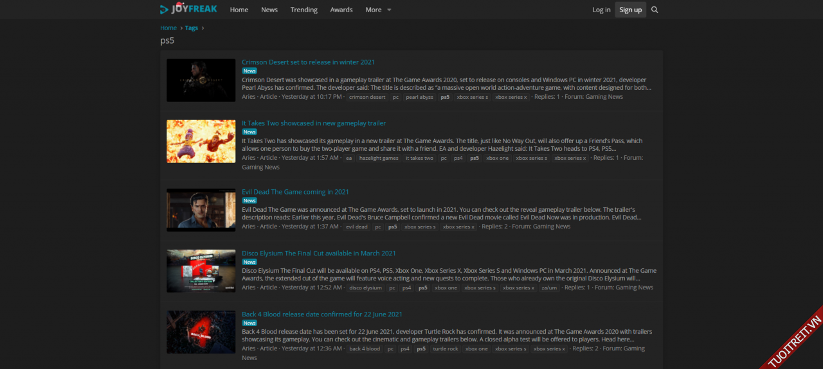Open Gaming News forum link for Crimson Desert

click(604, 97)
